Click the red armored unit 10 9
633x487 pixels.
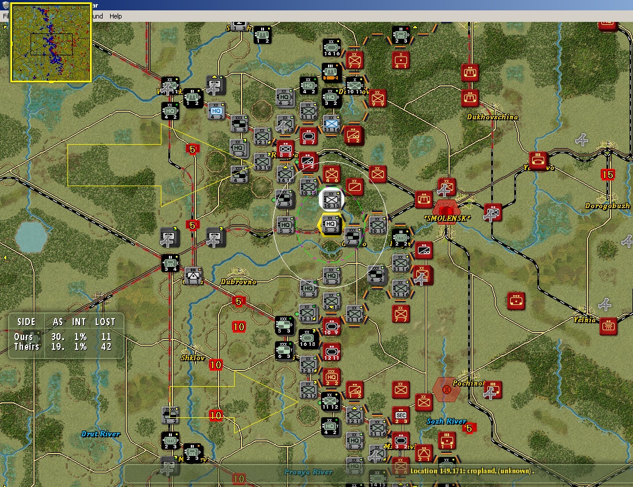pyautogui.click(x=331, y=326)
